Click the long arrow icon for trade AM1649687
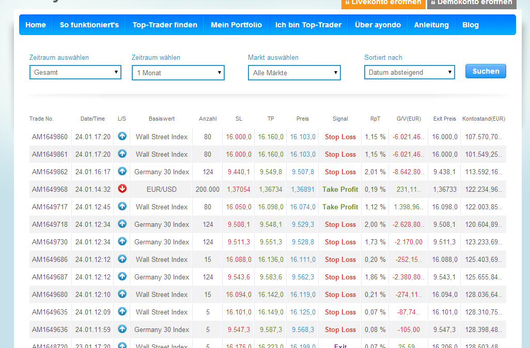Screen dimensions: 530x348 coord(122,276)
